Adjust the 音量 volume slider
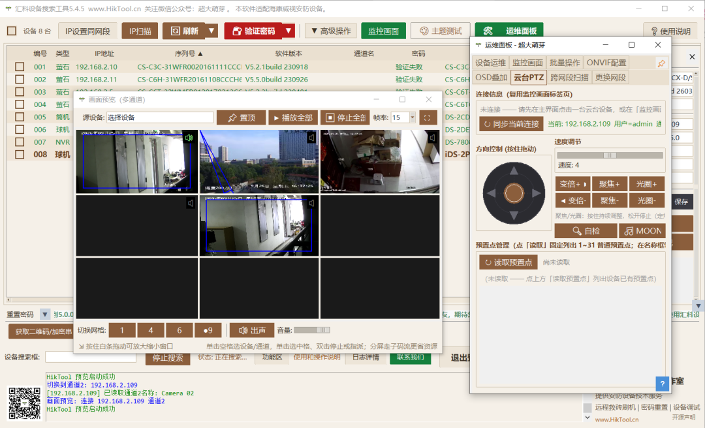The image size is (705, 428). (x=311, y=330)
